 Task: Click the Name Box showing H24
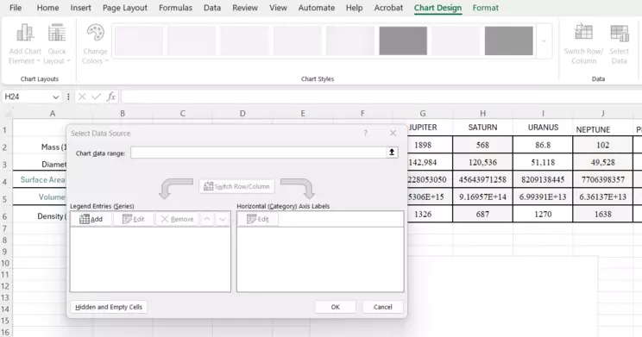click(27, 97)
